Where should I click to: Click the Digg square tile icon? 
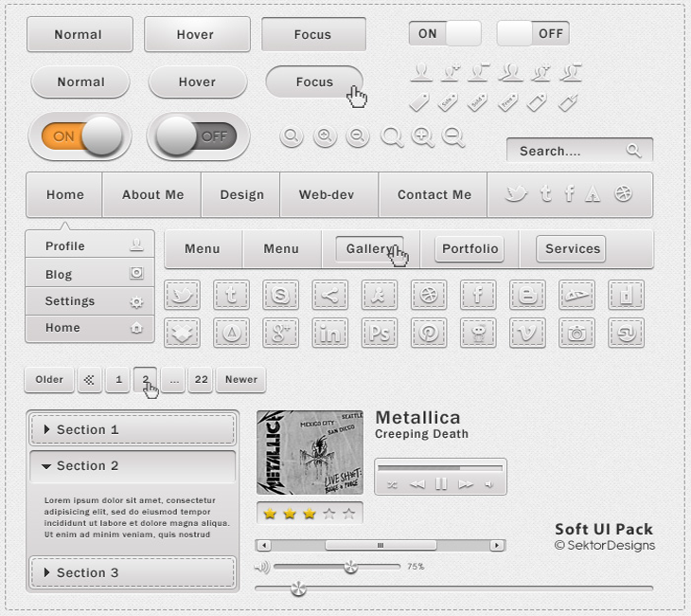click(626, 295)
